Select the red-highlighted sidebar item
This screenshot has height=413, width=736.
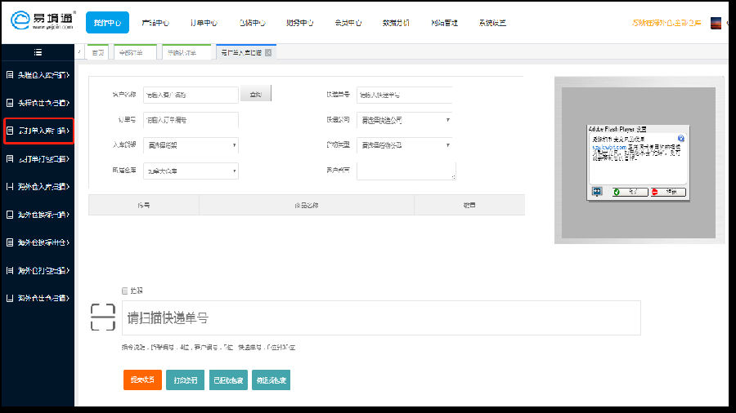(38, 131)
